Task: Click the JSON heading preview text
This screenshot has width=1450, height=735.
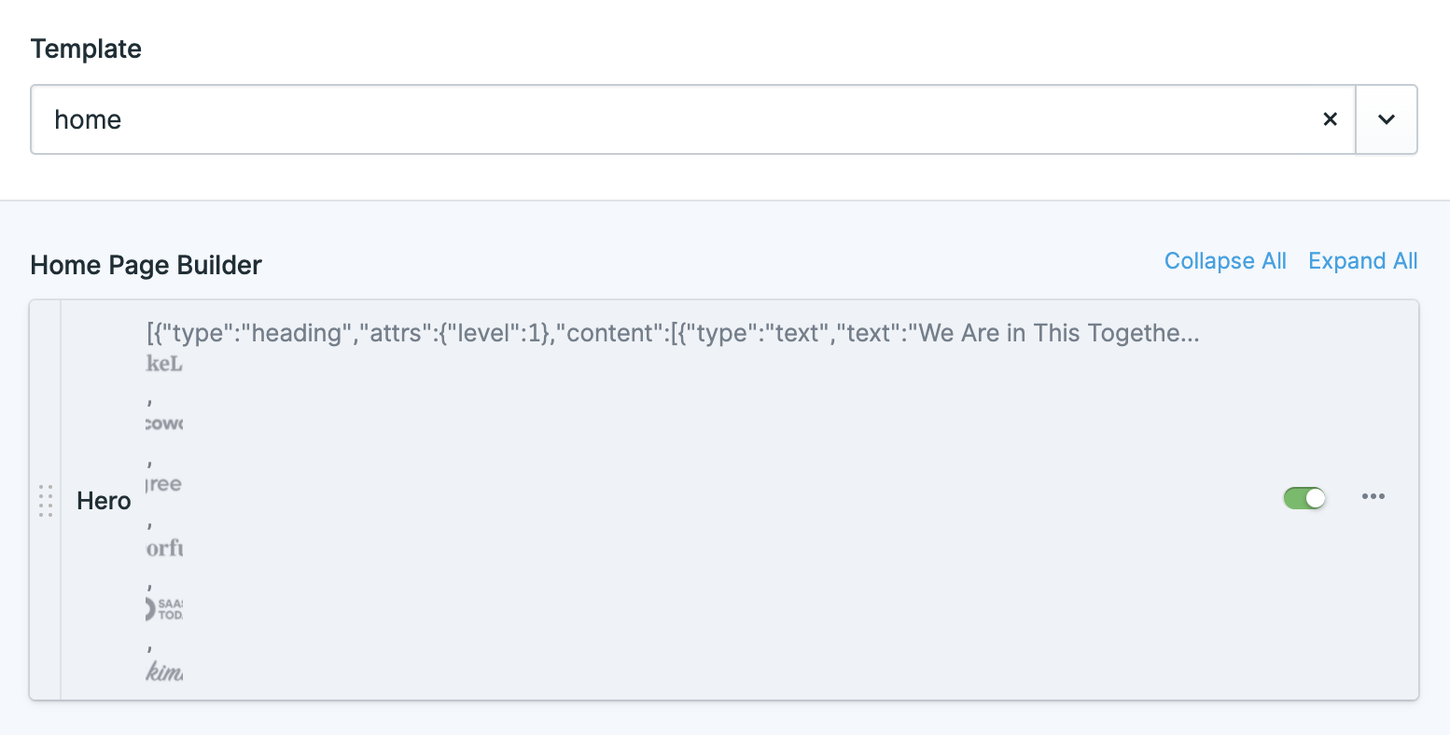Action: tap(672, 333)
